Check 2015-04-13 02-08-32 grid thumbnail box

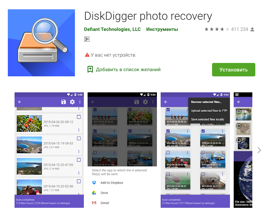tap(168, 174)
